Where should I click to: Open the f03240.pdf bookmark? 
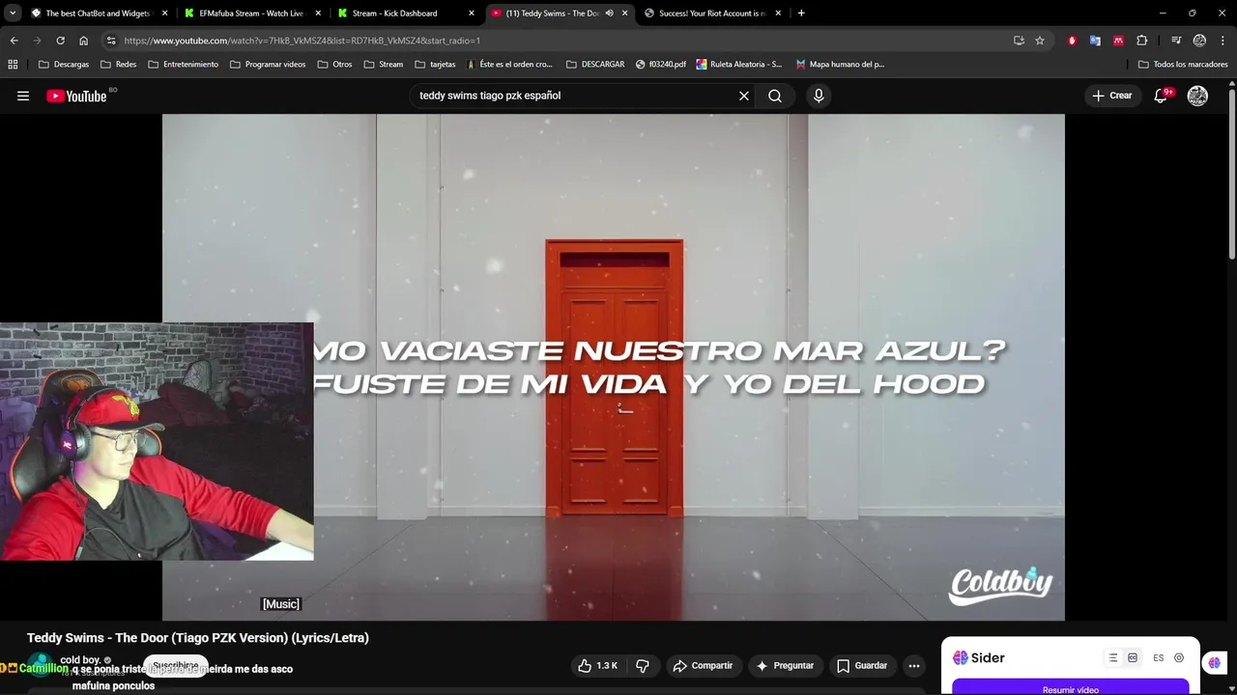click(x=661, y=65)
